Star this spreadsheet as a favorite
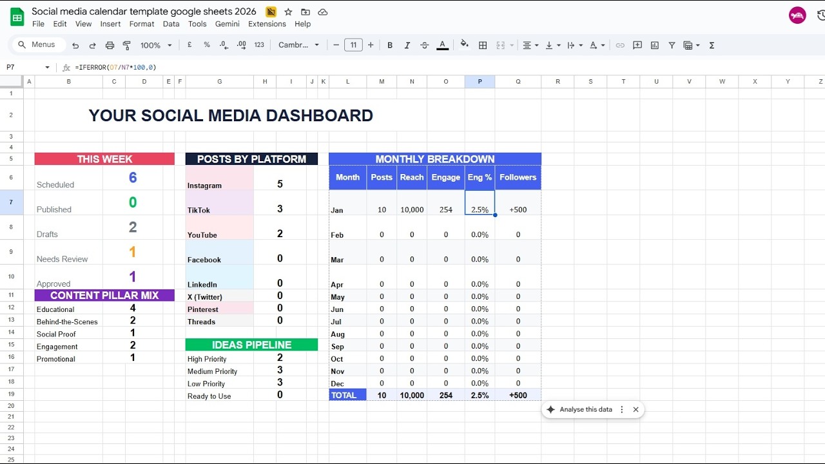The width and height of the screenshot is (825, 464). pos(288,12)
